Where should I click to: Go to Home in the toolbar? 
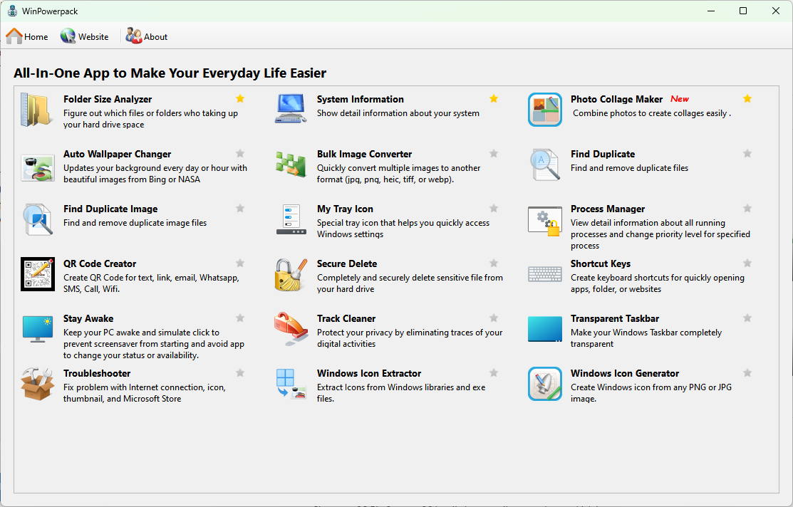tap(27, 36)
